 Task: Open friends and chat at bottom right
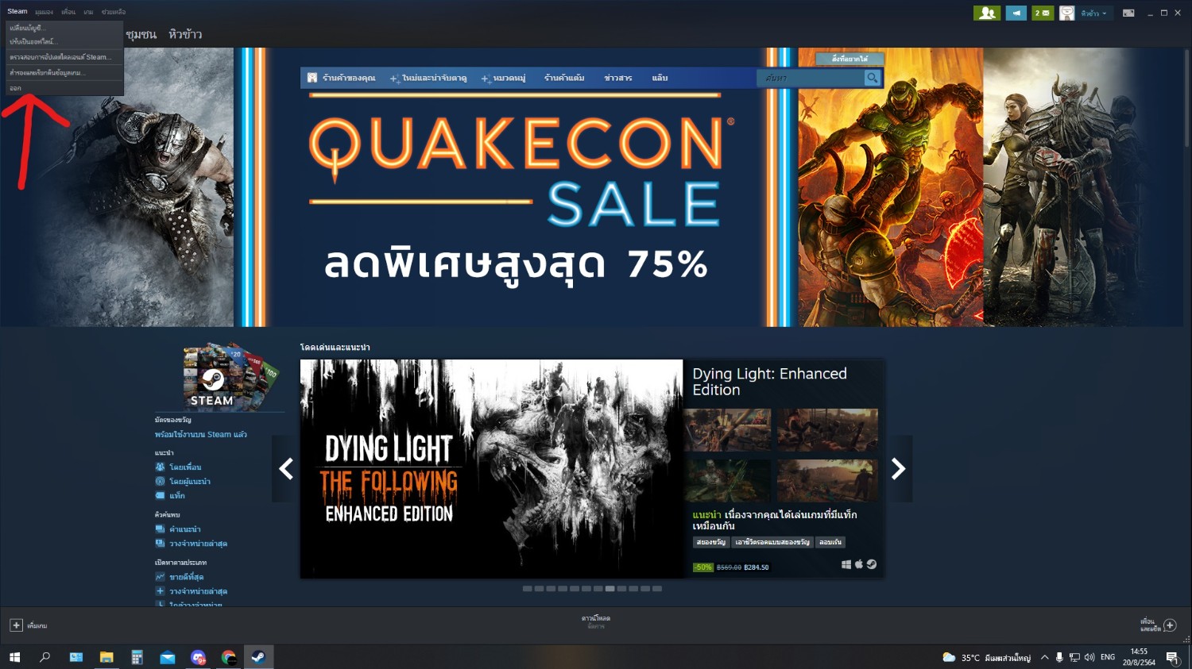tap(1158, 625)
